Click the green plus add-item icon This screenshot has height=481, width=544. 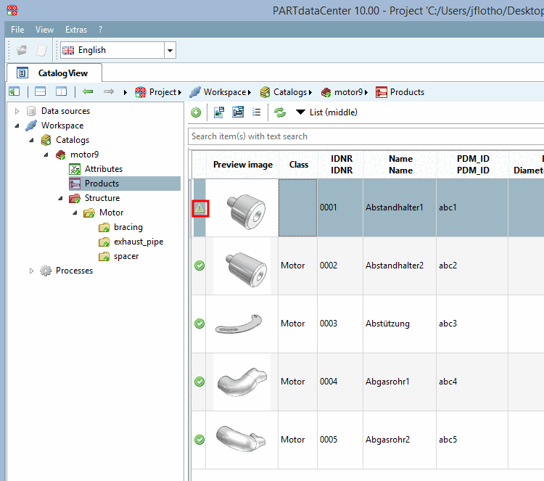(196, 112)
